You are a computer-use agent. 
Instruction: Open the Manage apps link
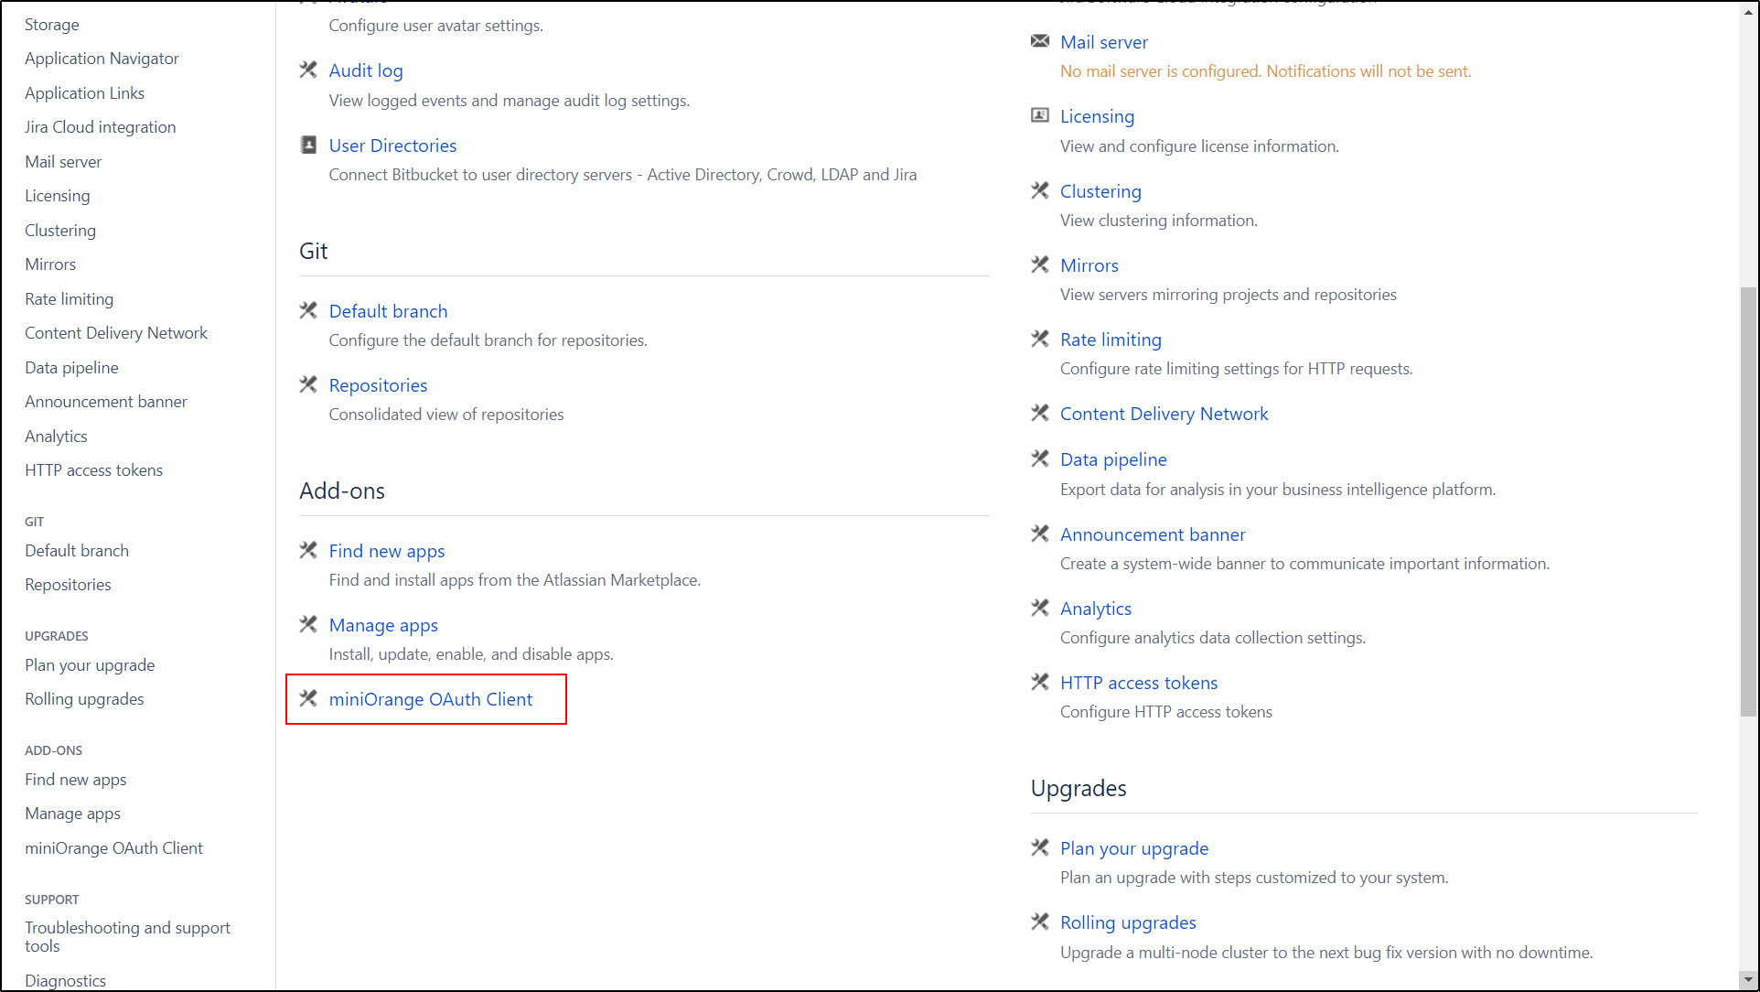coord(383,624)
